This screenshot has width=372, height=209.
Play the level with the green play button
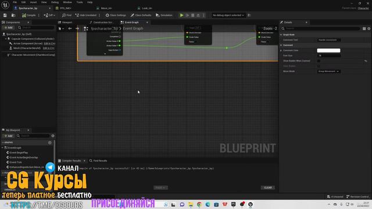[x=181, y=15]
